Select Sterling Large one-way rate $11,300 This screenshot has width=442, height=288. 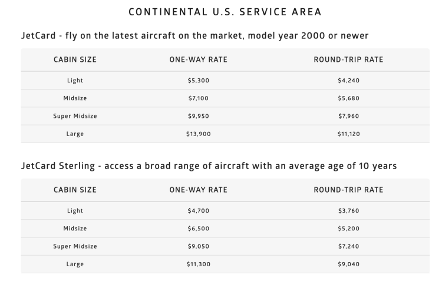[198, 264]
